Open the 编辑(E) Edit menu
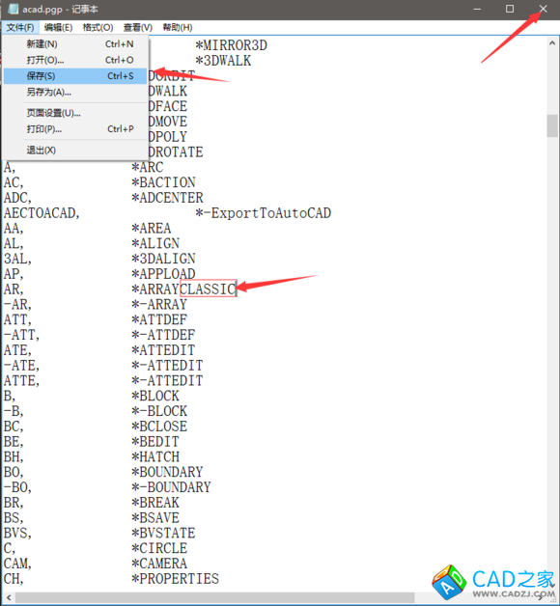Image resolution: width=560 pixels, height=606 pixels. (58, 27)
